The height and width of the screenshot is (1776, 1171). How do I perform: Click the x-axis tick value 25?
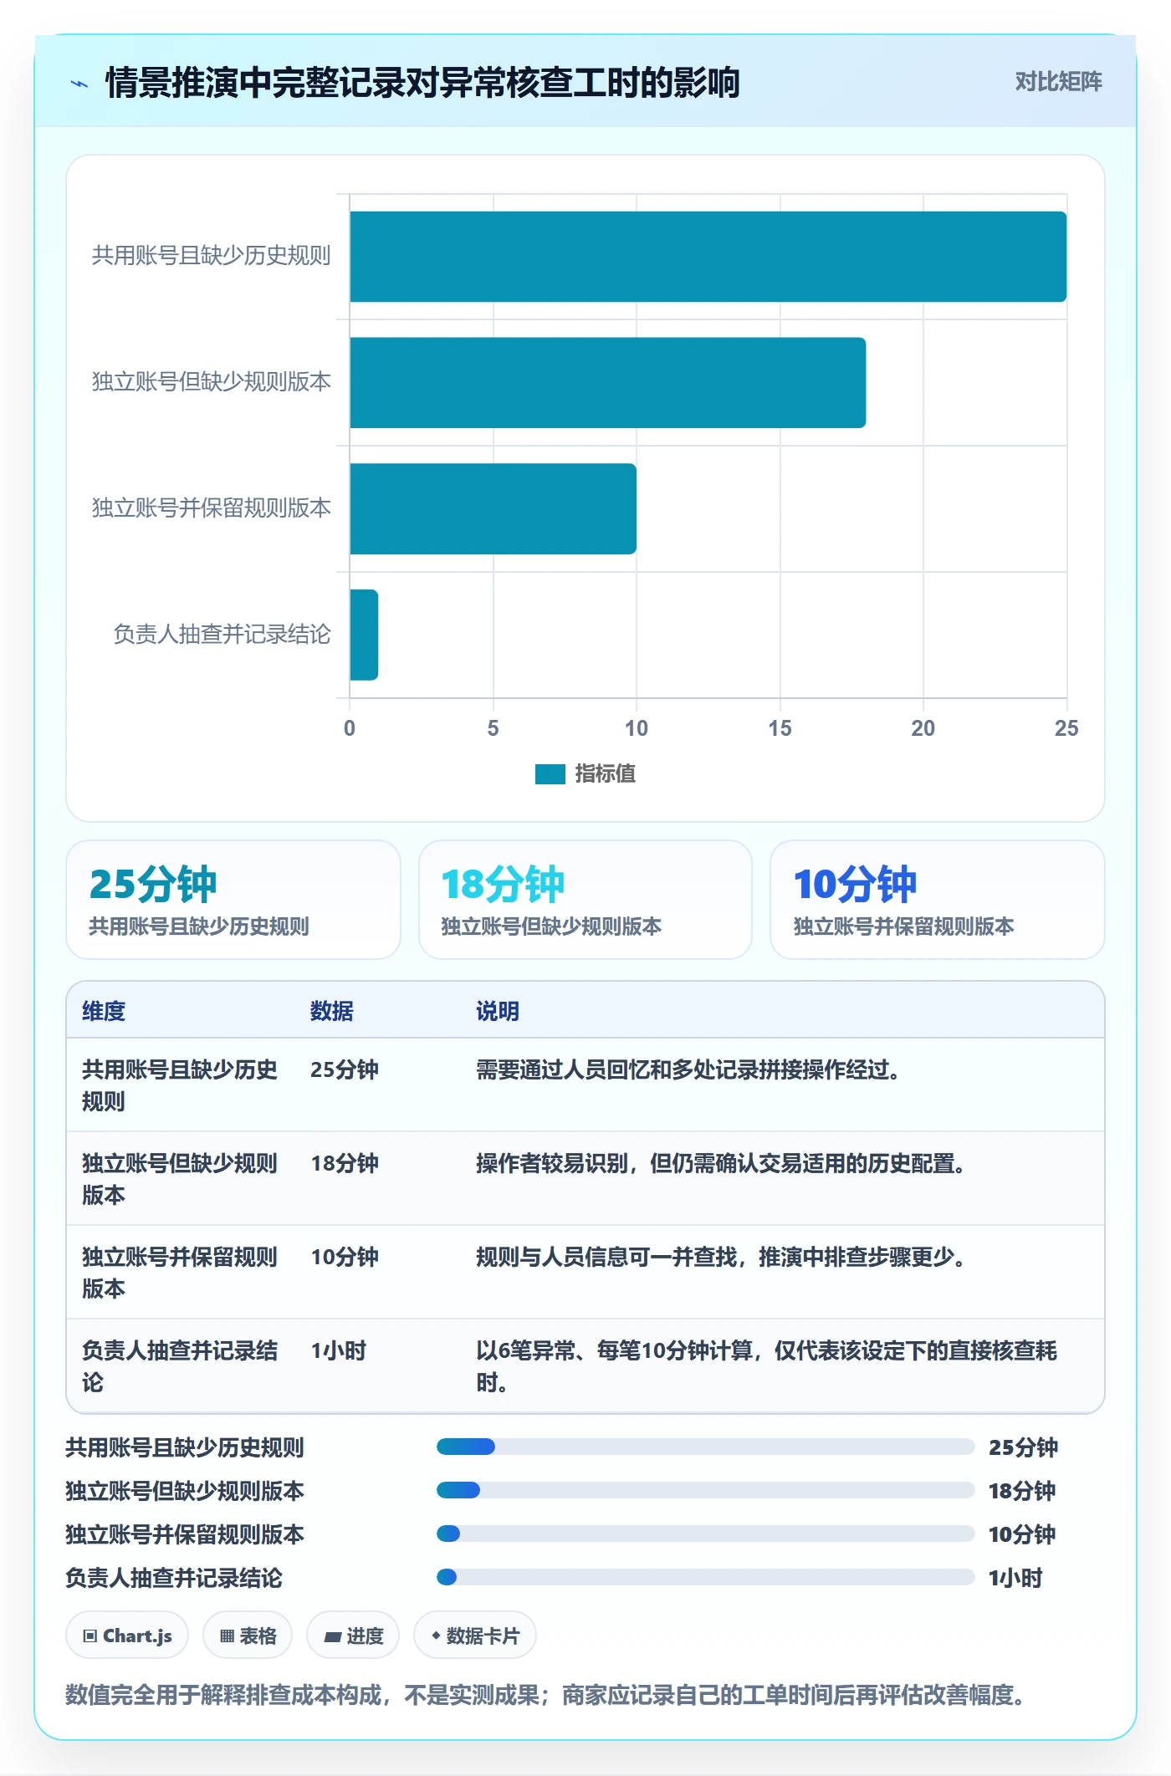1066,728
